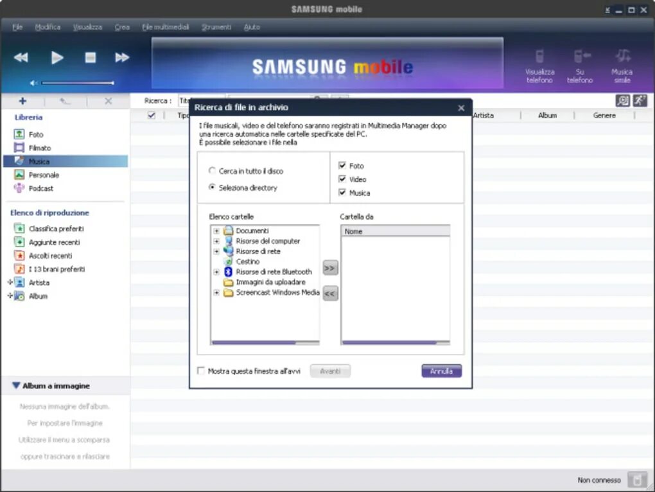The height and width of the screenshot is (492, 655).
Task: Open Visualizza telefono
Action: pyautogui.click(x=539, y=67)
